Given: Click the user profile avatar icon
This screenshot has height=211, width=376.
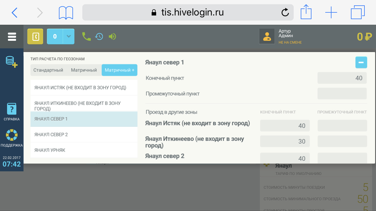Looking at the screenshot, I should click(267, 37).
